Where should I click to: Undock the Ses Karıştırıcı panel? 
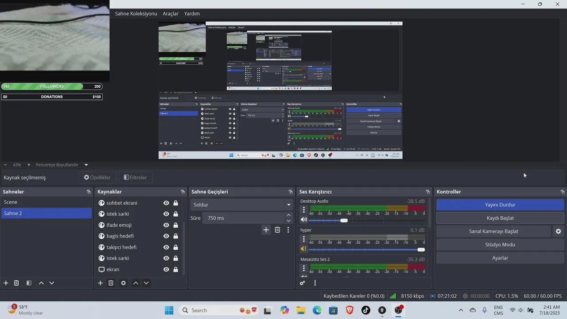428,192
